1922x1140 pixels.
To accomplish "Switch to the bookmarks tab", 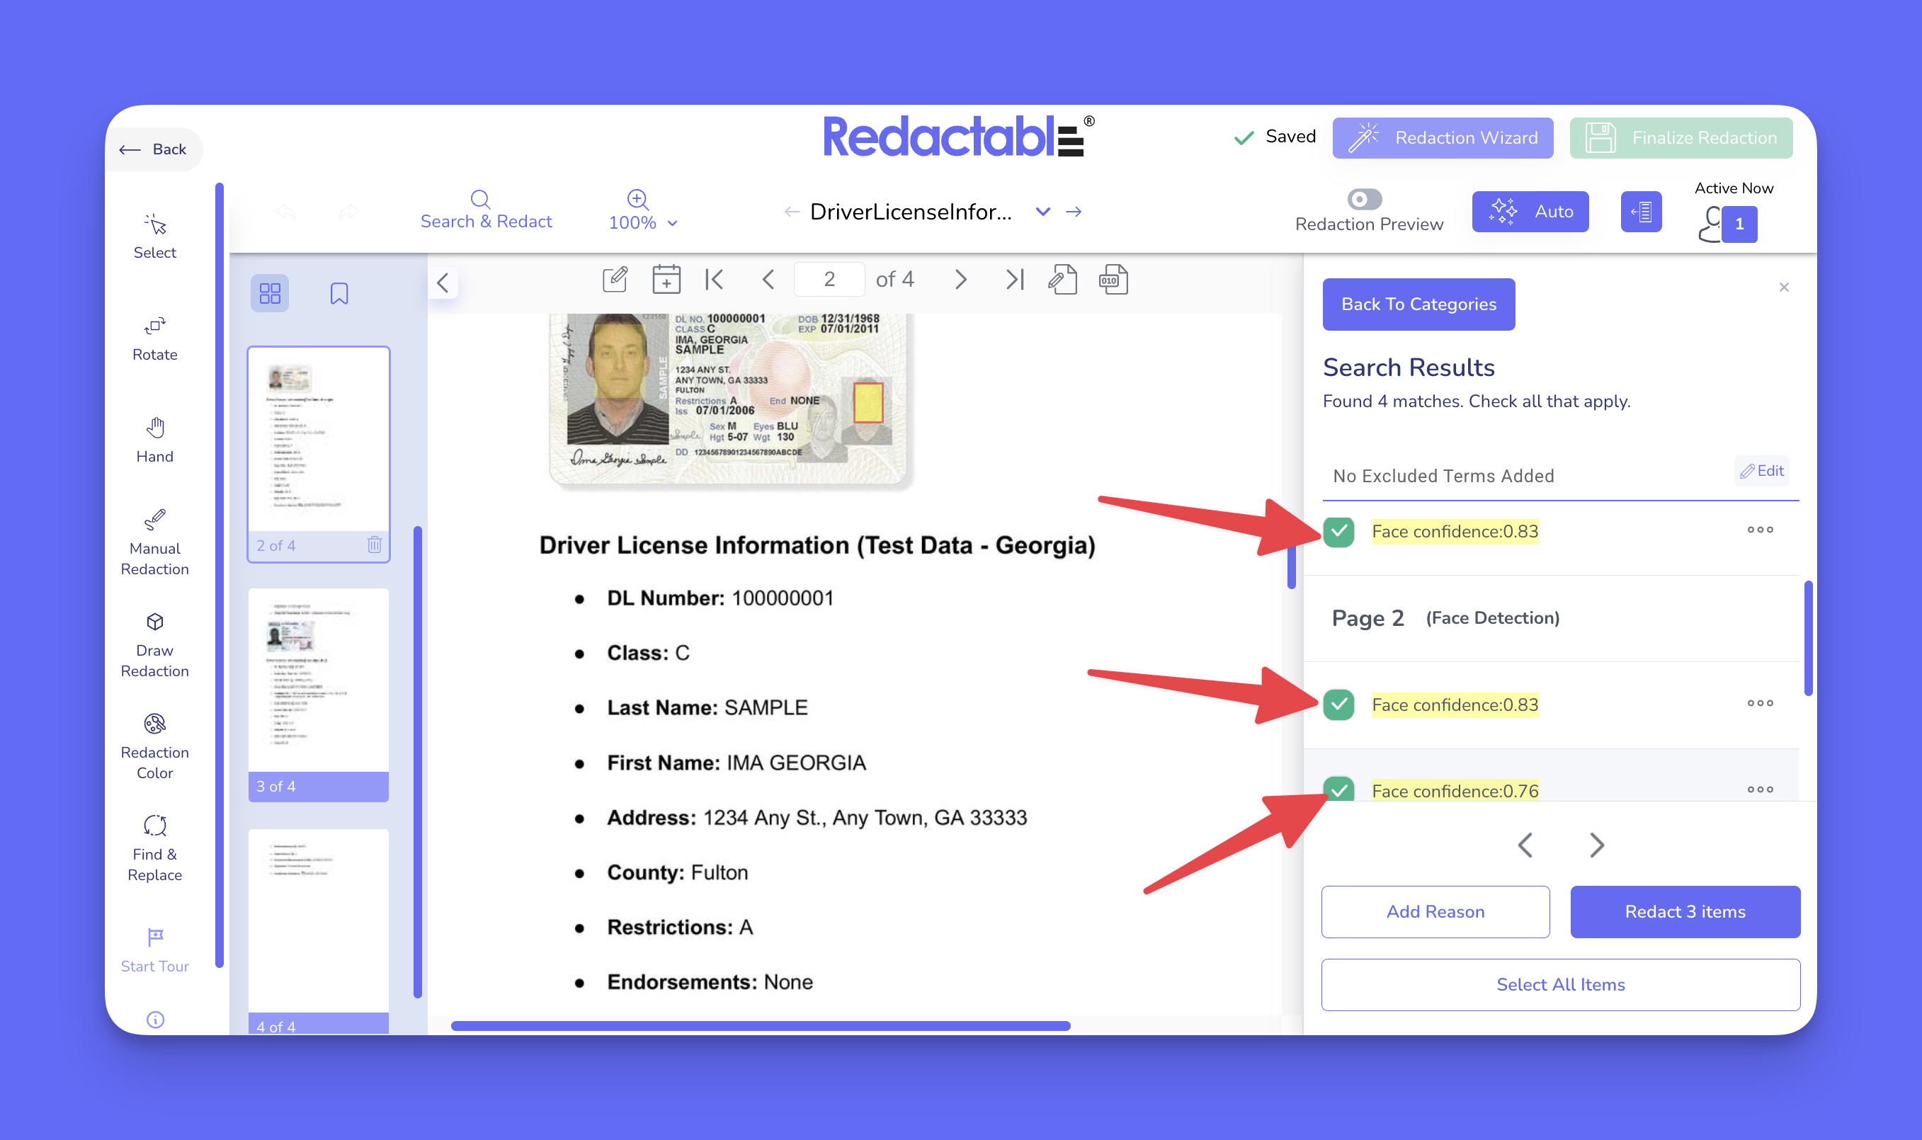I will click(x=339, y=293).
